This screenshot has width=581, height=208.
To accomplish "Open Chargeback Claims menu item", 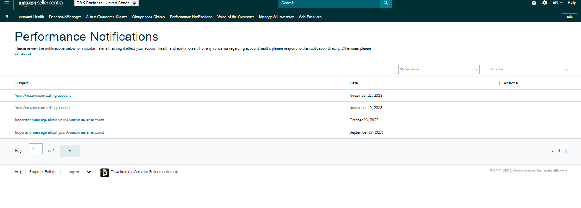I will click(148, 17).
